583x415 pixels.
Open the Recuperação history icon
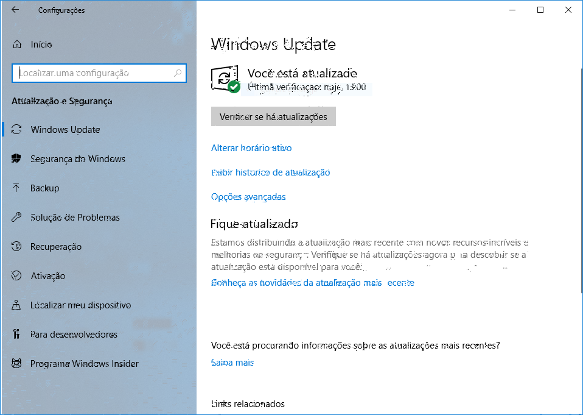tap(16, 246)
